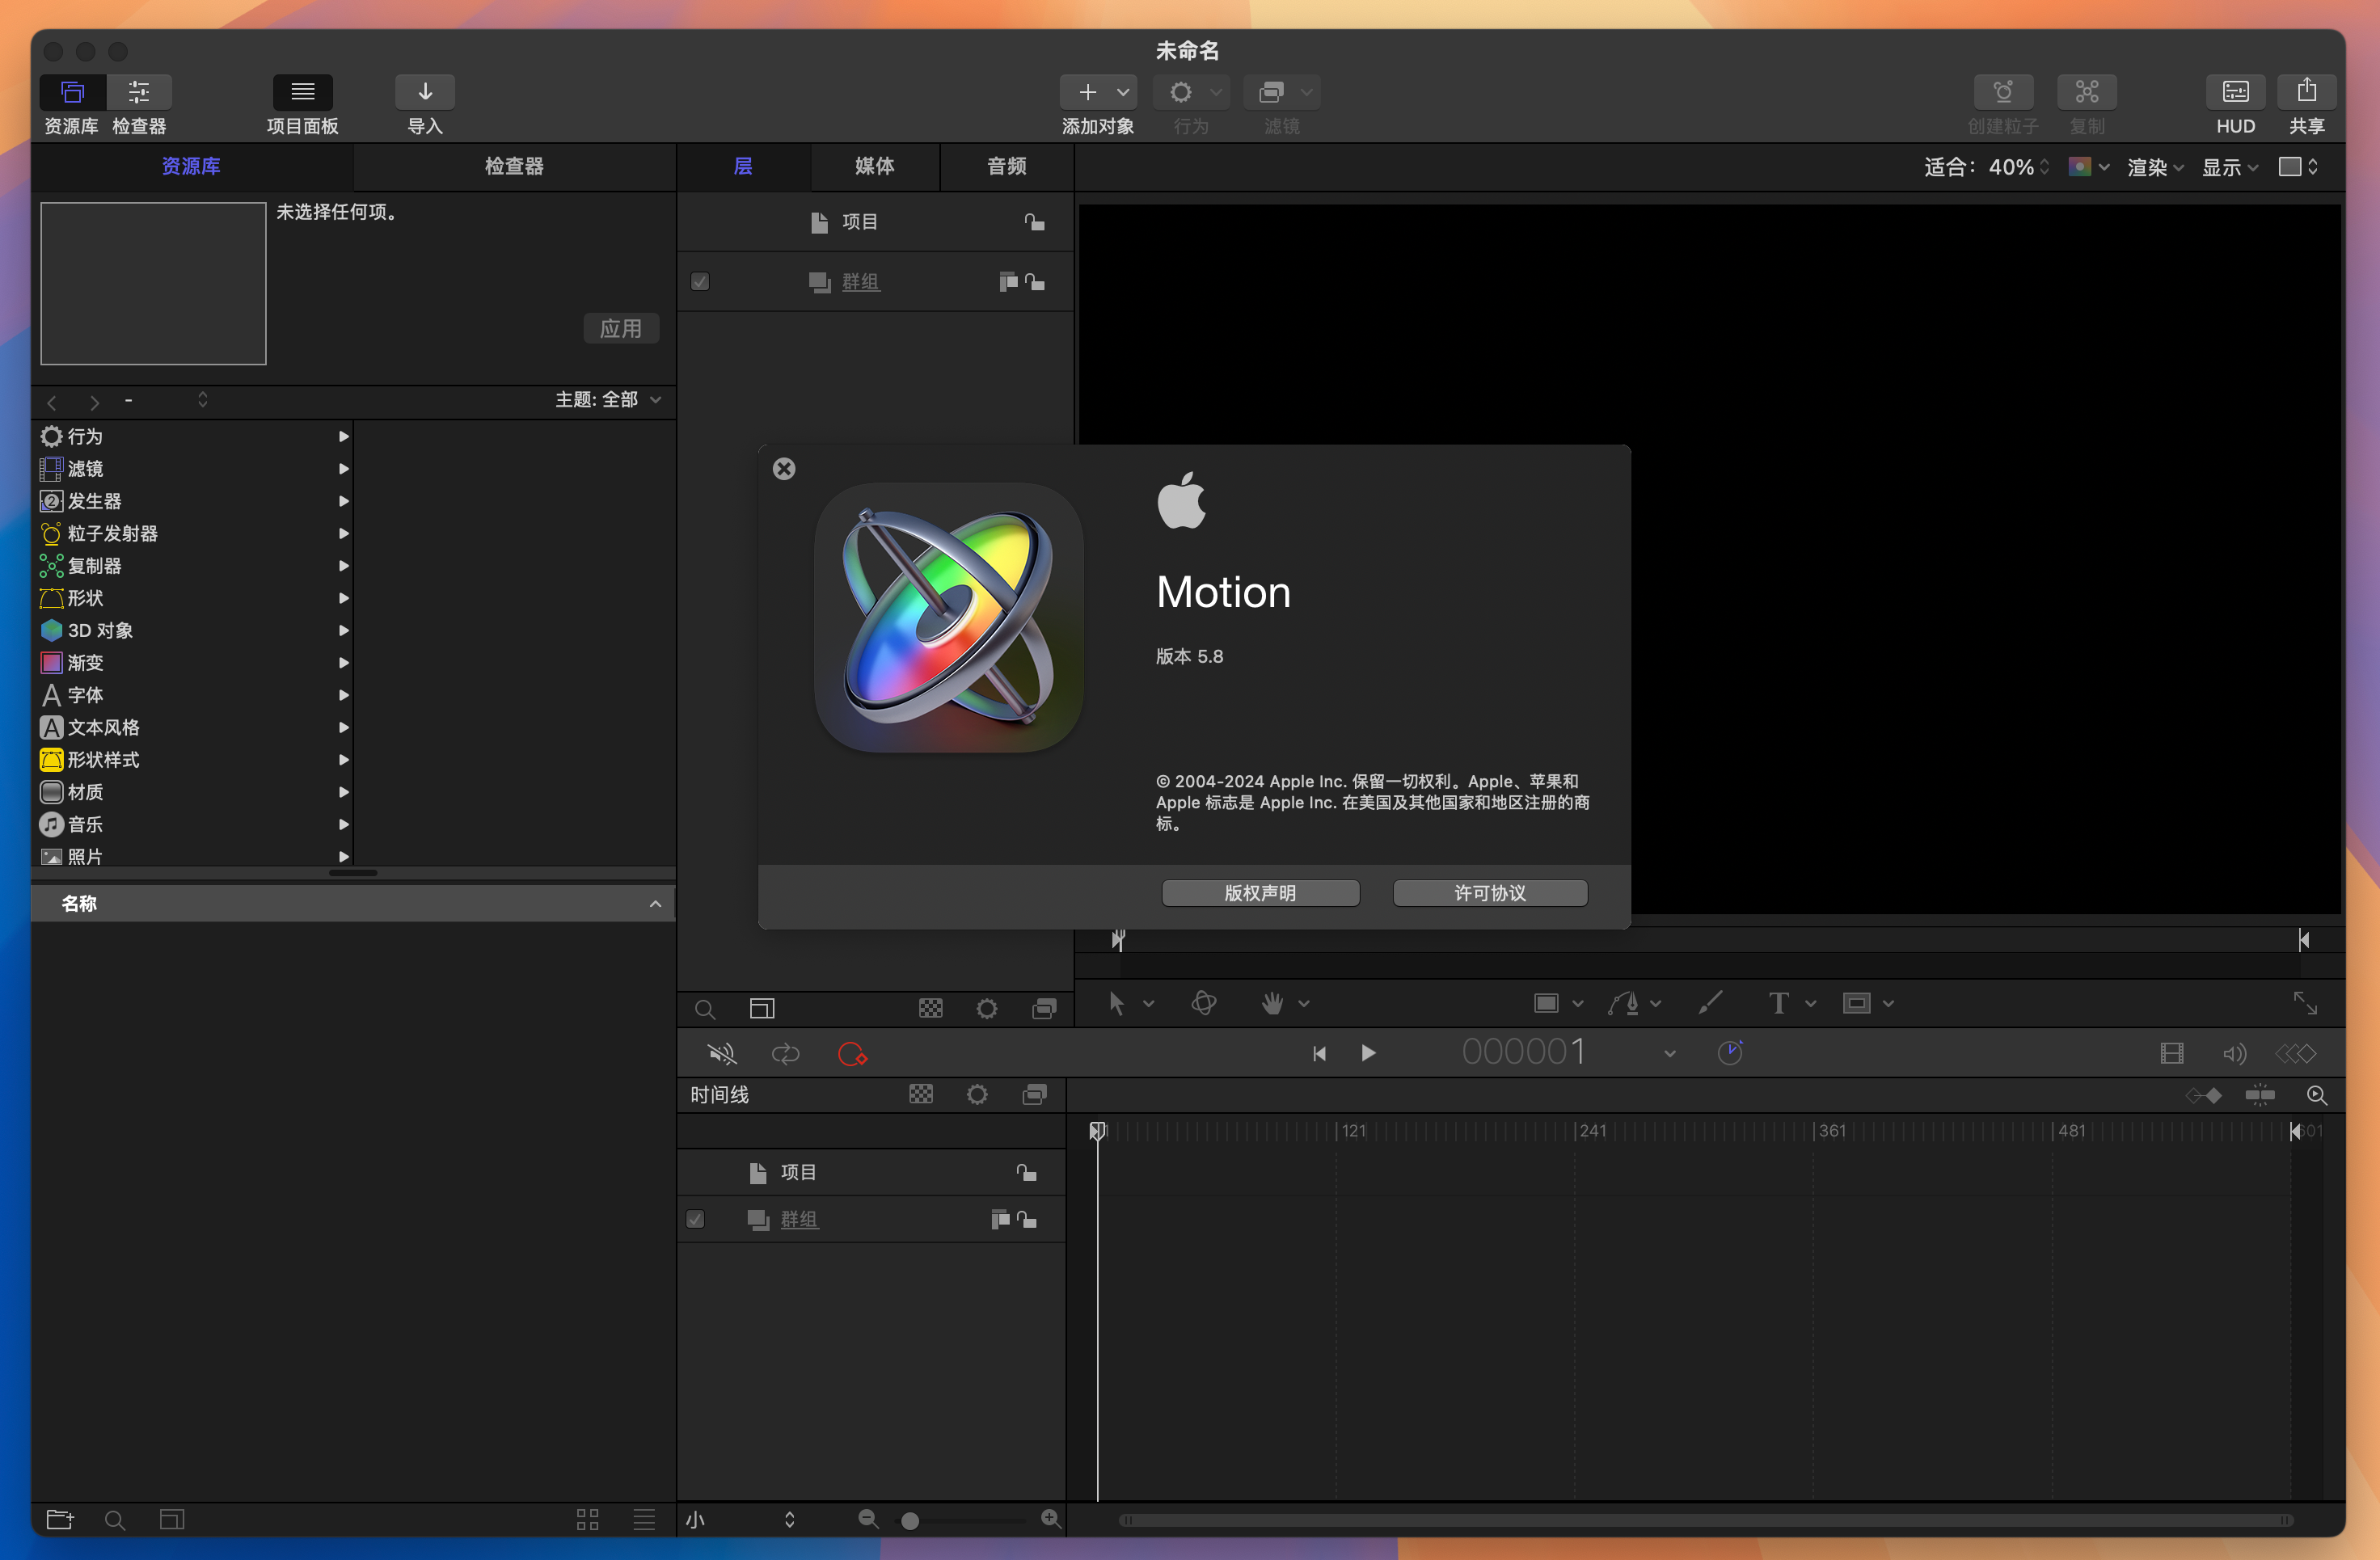Click the 版权声明 button
2380x1560 pixels.
tap(1260, 893)
